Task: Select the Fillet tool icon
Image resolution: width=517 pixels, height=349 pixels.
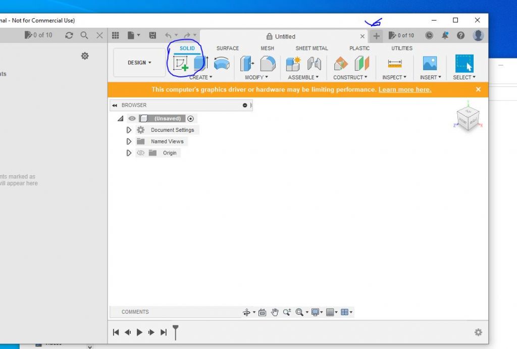Action: point(268,63)
